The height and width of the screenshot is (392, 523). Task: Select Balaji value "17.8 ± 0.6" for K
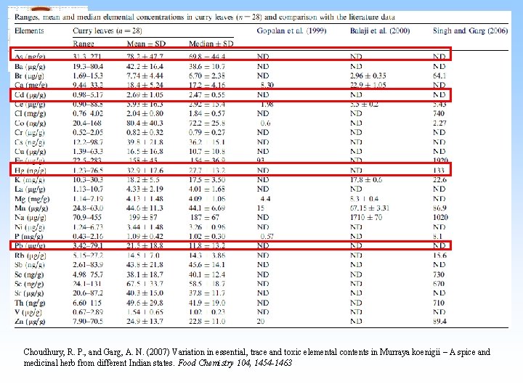366,180
